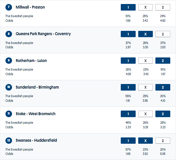Deselect 2 for Stoke - West Bromwich

pyautogui.click(x=163, y=114)
